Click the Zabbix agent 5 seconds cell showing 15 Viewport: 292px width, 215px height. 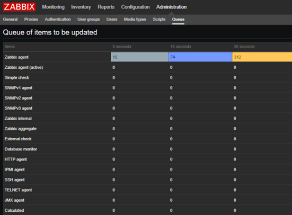coord(139,57)
